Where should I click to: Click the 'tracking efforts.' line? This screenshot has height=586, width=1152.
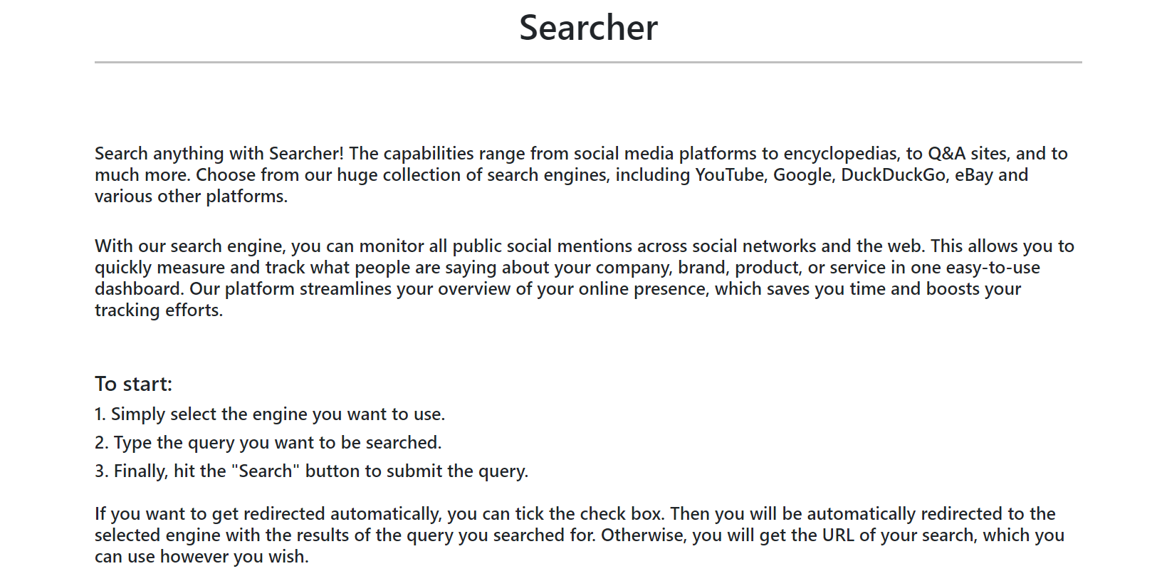tap(159, 310)
